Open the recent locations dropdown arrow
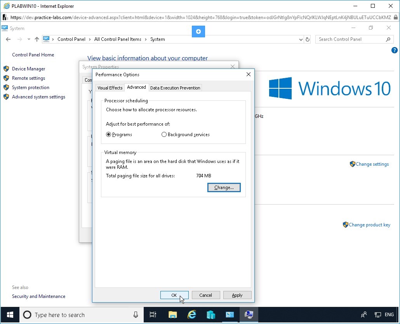Viewport: 400px width, 324px height. click(29, 39)
